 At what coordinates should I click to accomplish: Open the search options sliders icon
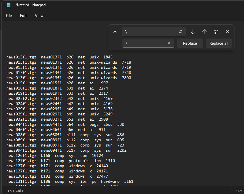[216, 32]
